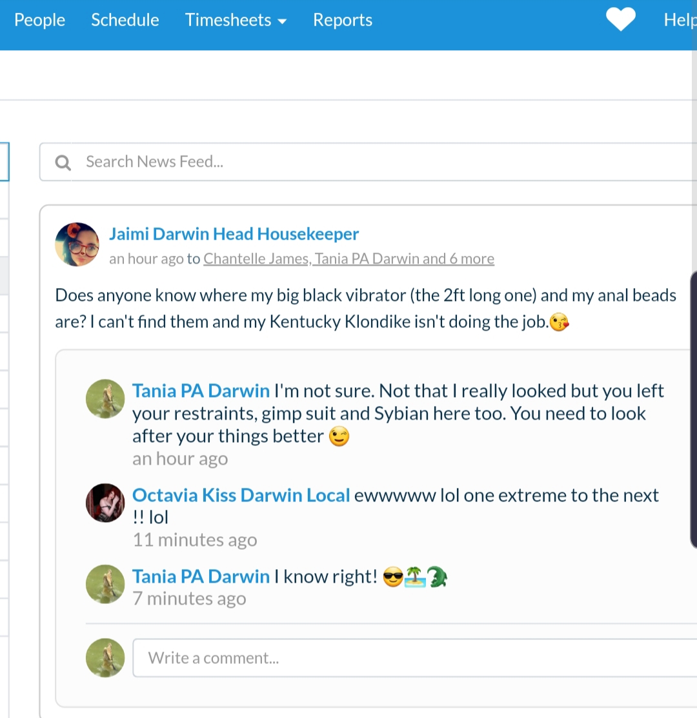Click Octavia Kiss Darwin Local's avatar
Viewport: 697px width, 718px height.
[105, 503]
